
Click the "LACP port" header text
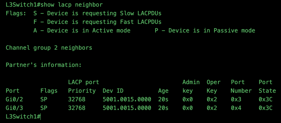[x=83, y=82]
